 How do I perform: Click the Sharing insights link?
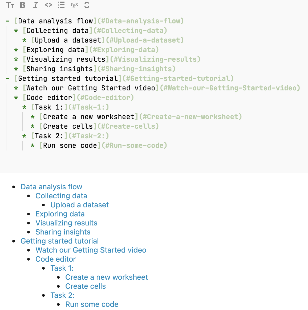pos(63,232)
